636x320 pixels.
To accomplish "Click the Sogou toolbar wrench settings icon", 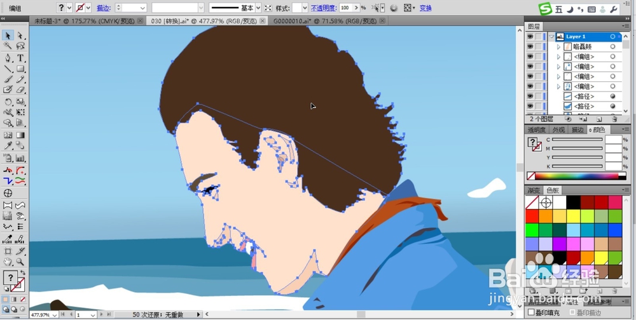I will coord(614,10).
